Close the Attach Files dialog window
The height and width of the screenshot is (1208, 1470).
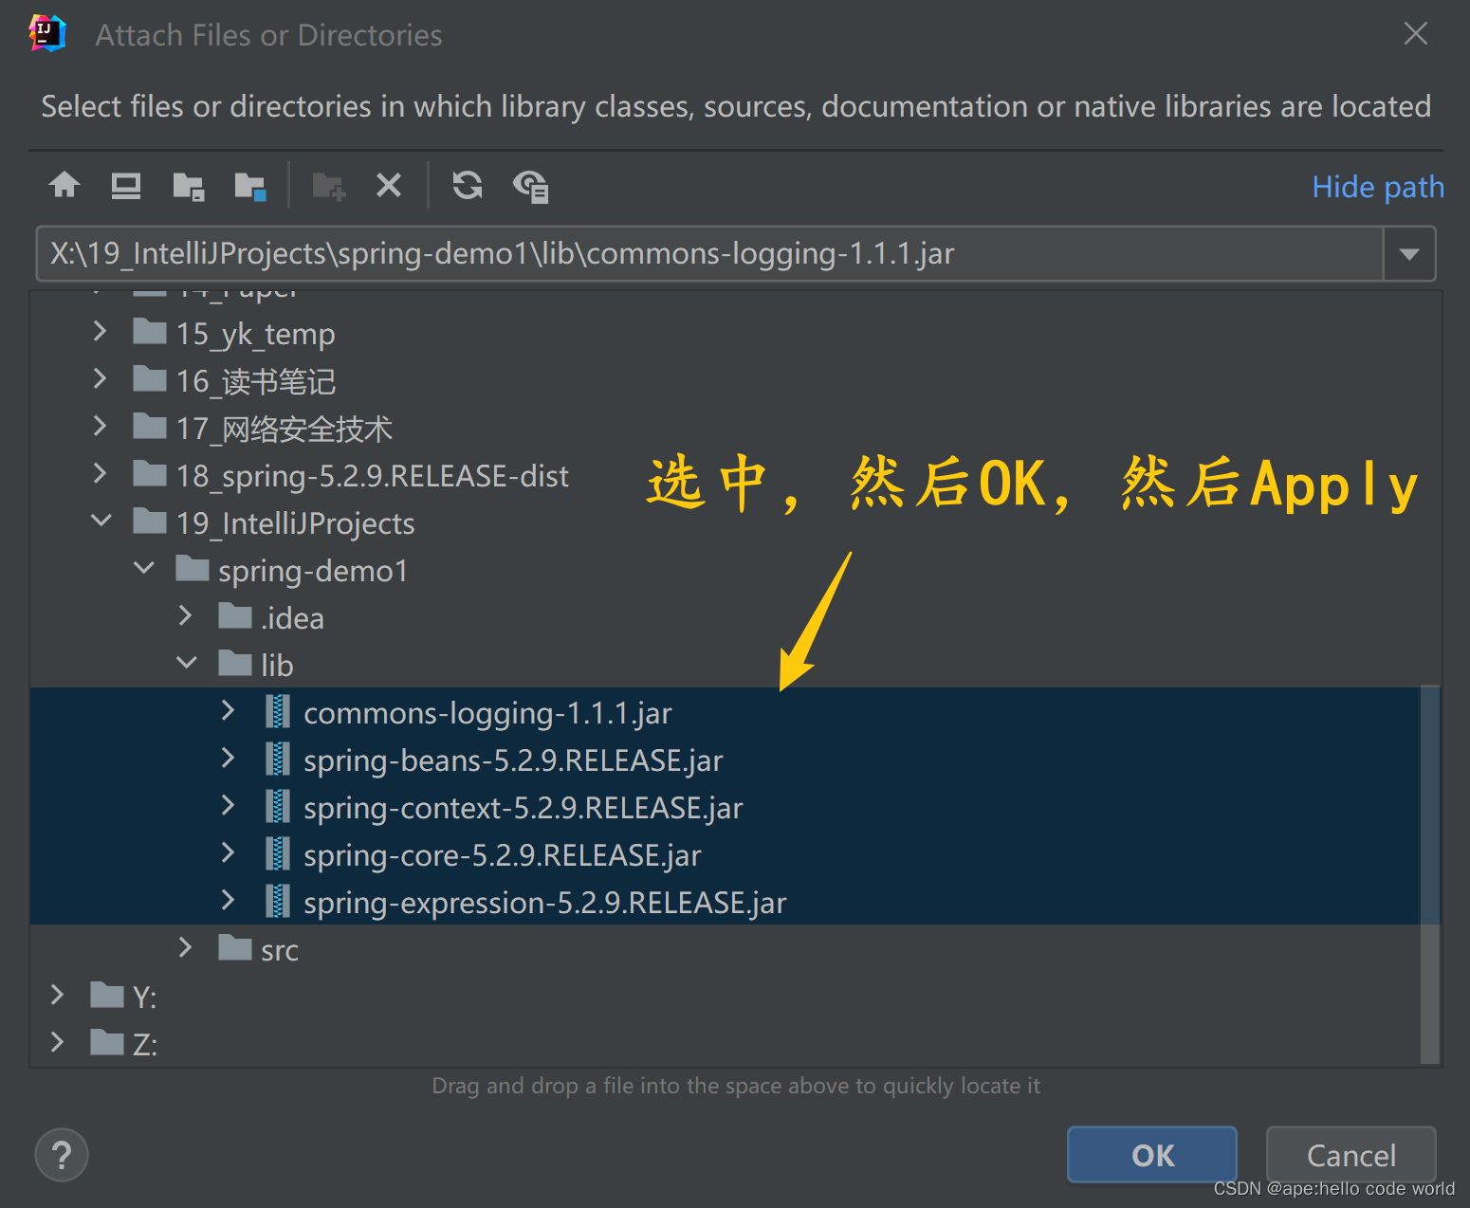click(x=1416, y=34)
